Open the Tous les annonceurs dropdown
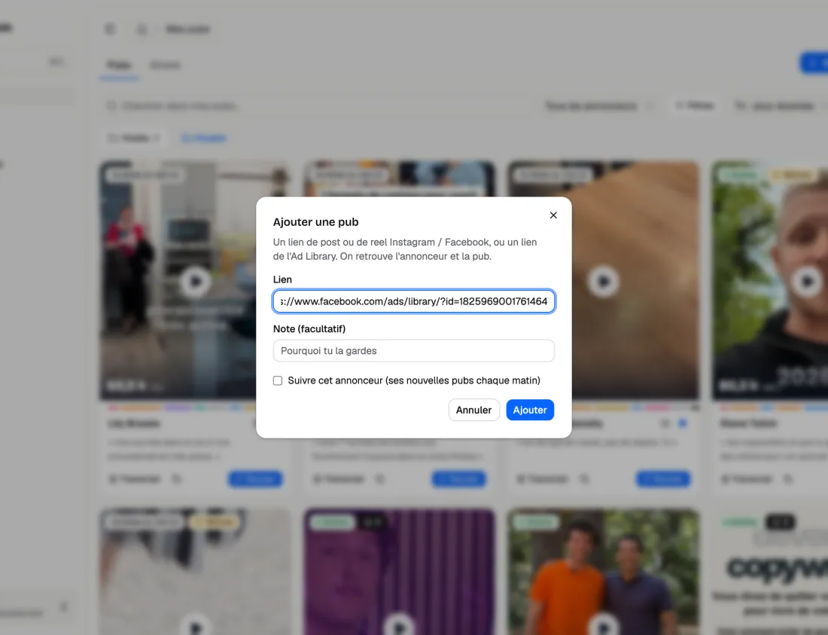Viewport: 828px width, 635px height. point(598,106)
